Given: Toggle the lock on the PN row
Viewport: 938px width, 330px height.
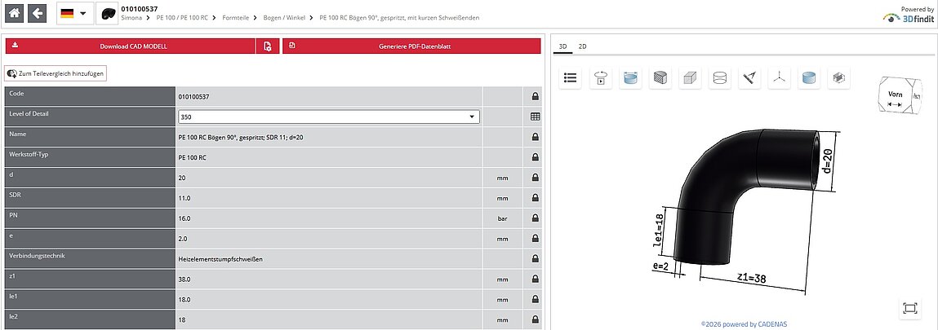Looking at the screenshot, I should (x=535, y=218).
